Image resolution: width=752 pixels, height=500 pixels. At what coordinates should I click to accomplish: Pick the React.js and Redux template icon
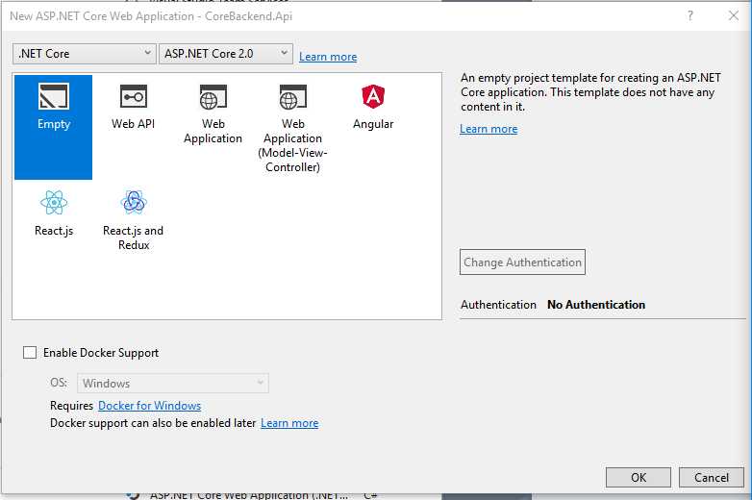coord(134,202)
